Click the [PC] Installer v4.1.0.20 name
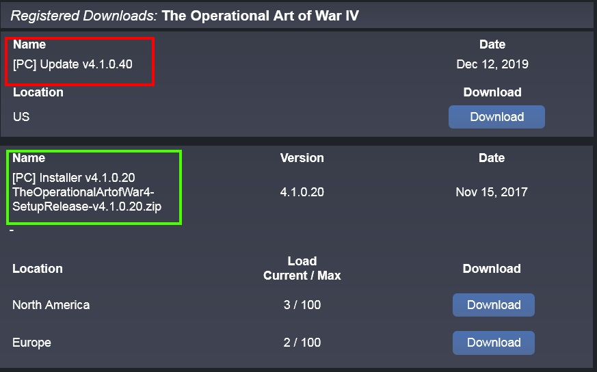This screenshot has height=372, width=597. (73, 177)
